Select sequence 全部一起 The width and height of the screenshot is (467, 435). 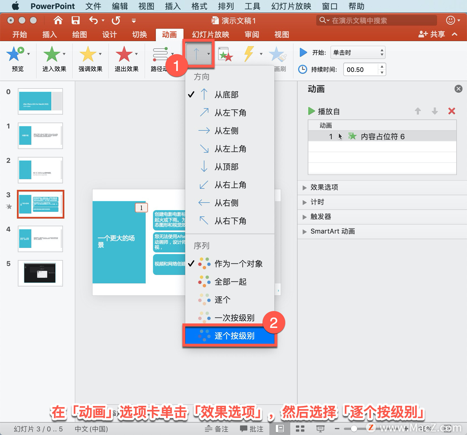[x=230, y=282]
